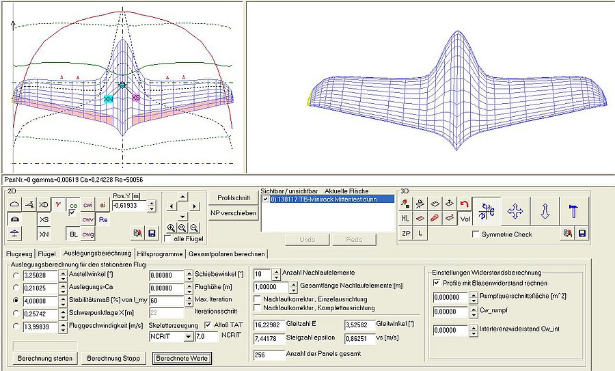Click the blue hammer icon

(574, 212)
